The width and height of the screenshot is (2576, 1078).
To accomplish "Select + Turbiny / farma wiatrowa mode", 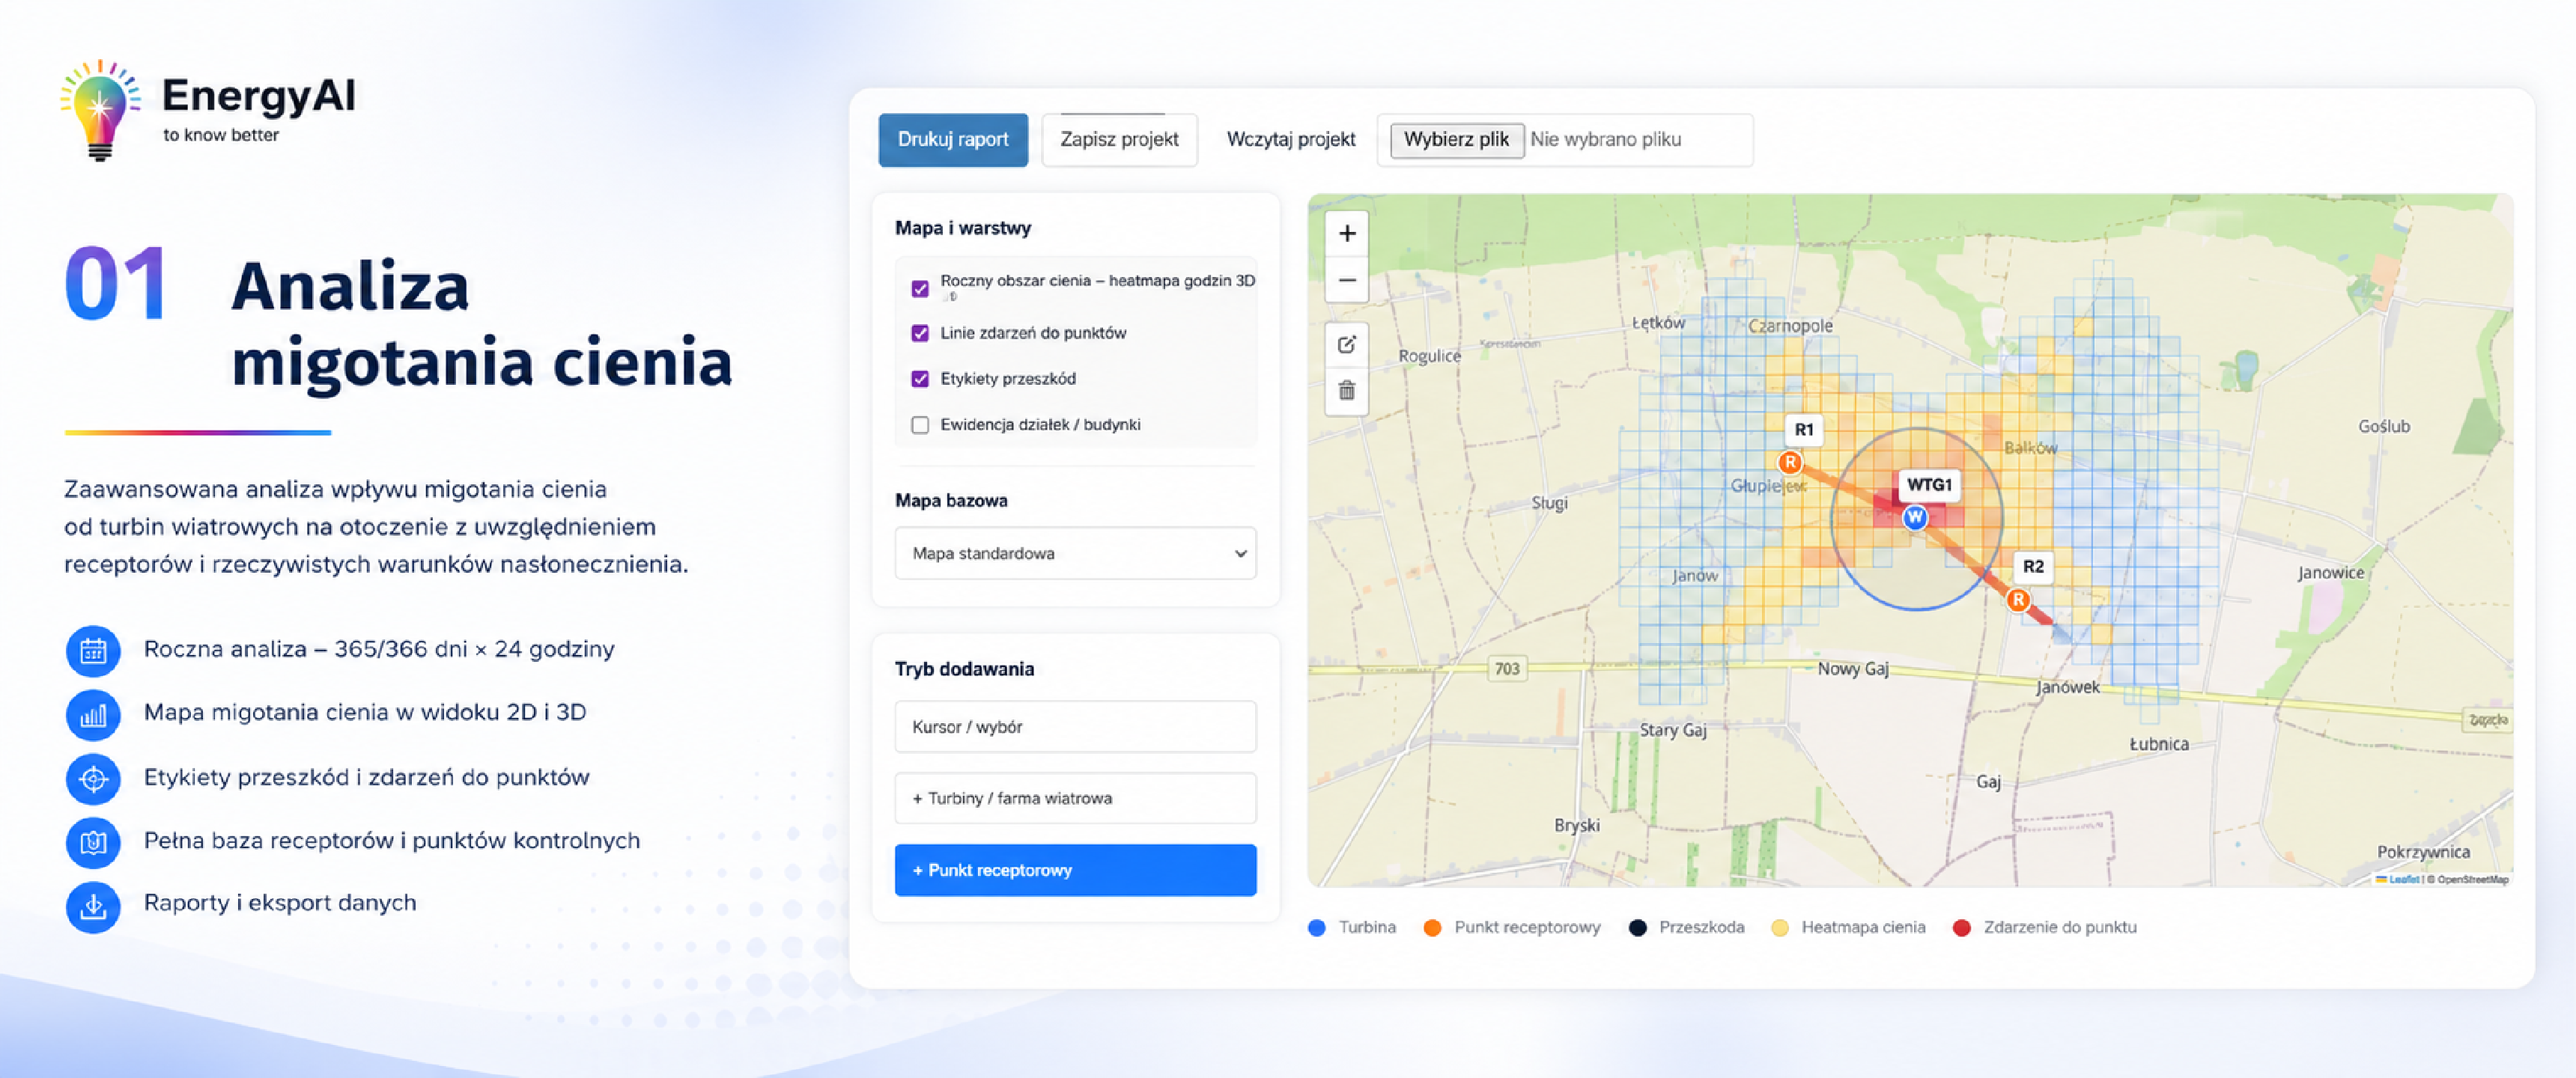I will pos(1075,798).
